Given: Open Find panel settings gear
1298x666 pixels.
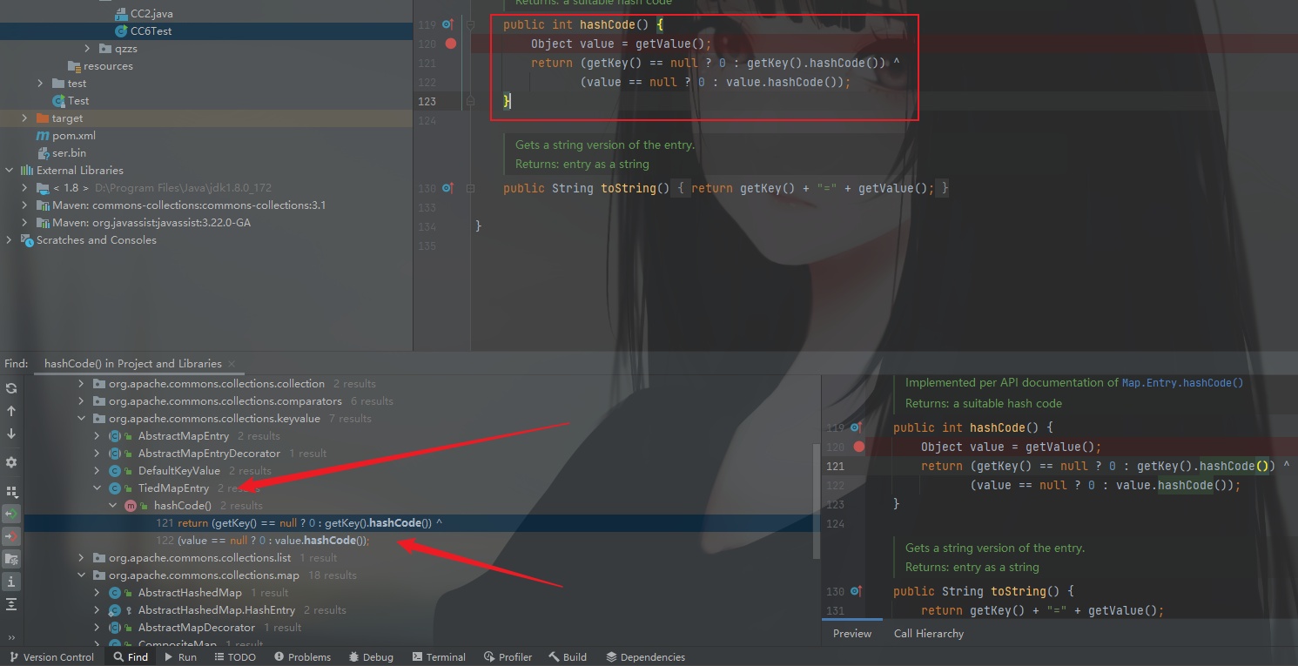Looking at the screenshot, I should (x=11, y=462).
